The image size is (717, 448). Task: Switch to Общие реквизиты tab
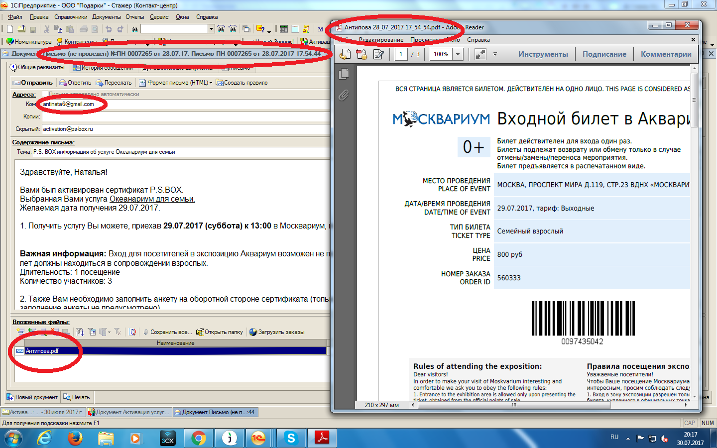pos(38,67)
